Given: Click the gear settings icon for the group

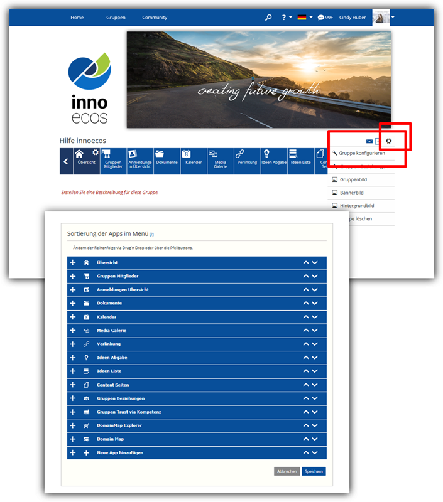Looking at the screenshot, I should (x=388, y=141).
